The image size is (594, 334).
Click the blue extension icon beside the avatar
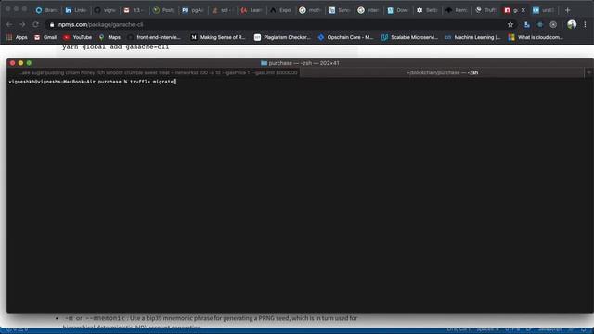click(x=540, y=25)
